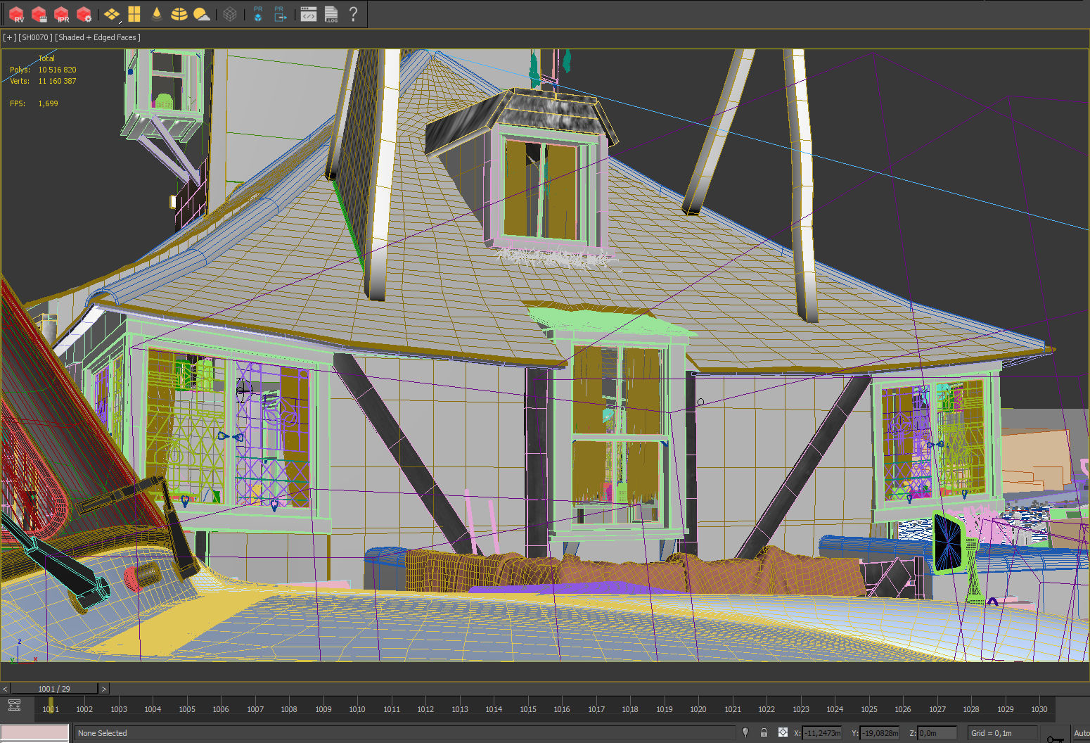1090x743 pixels.
Task: Jump to frame 1005 on the timeline
Action: tap(187, 709)
